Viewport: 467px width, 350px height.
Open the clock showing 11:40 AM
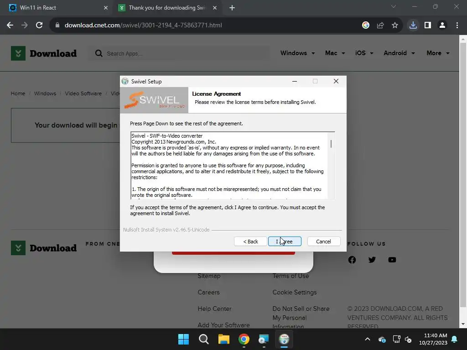433,339
